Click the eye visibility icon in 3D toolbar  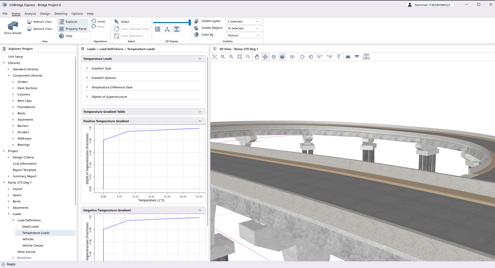click(x=292, y=57)
